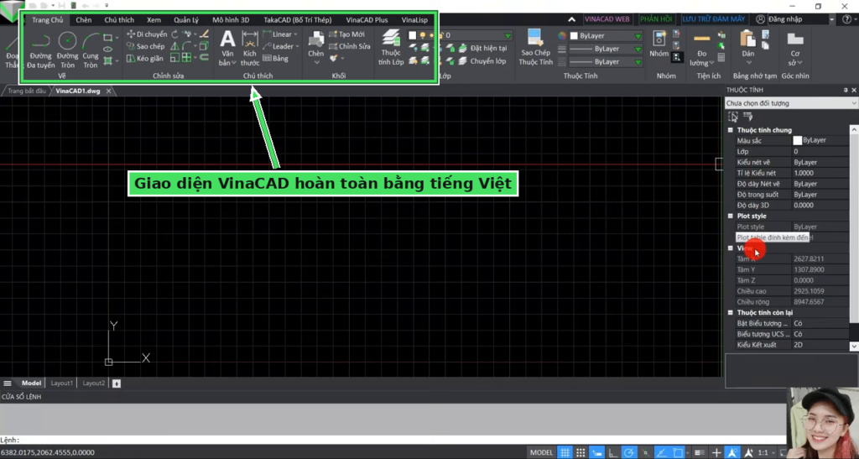Open LƯU TRỮ ĐÁM MÂY cloud storage
Viewport: 859px width, 459px height.
click(713, 19)
